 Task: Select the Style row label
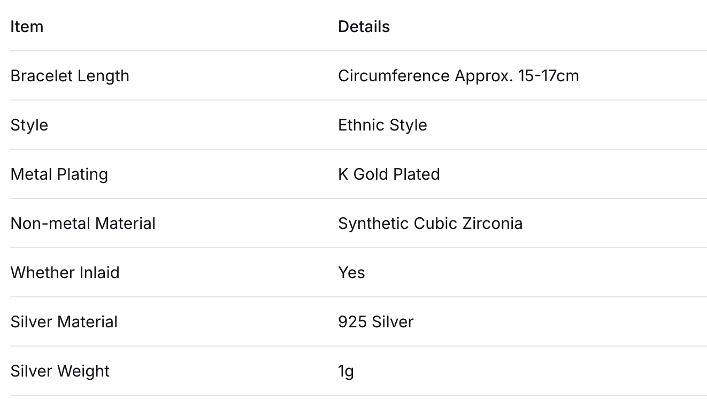tap(29, 125)
